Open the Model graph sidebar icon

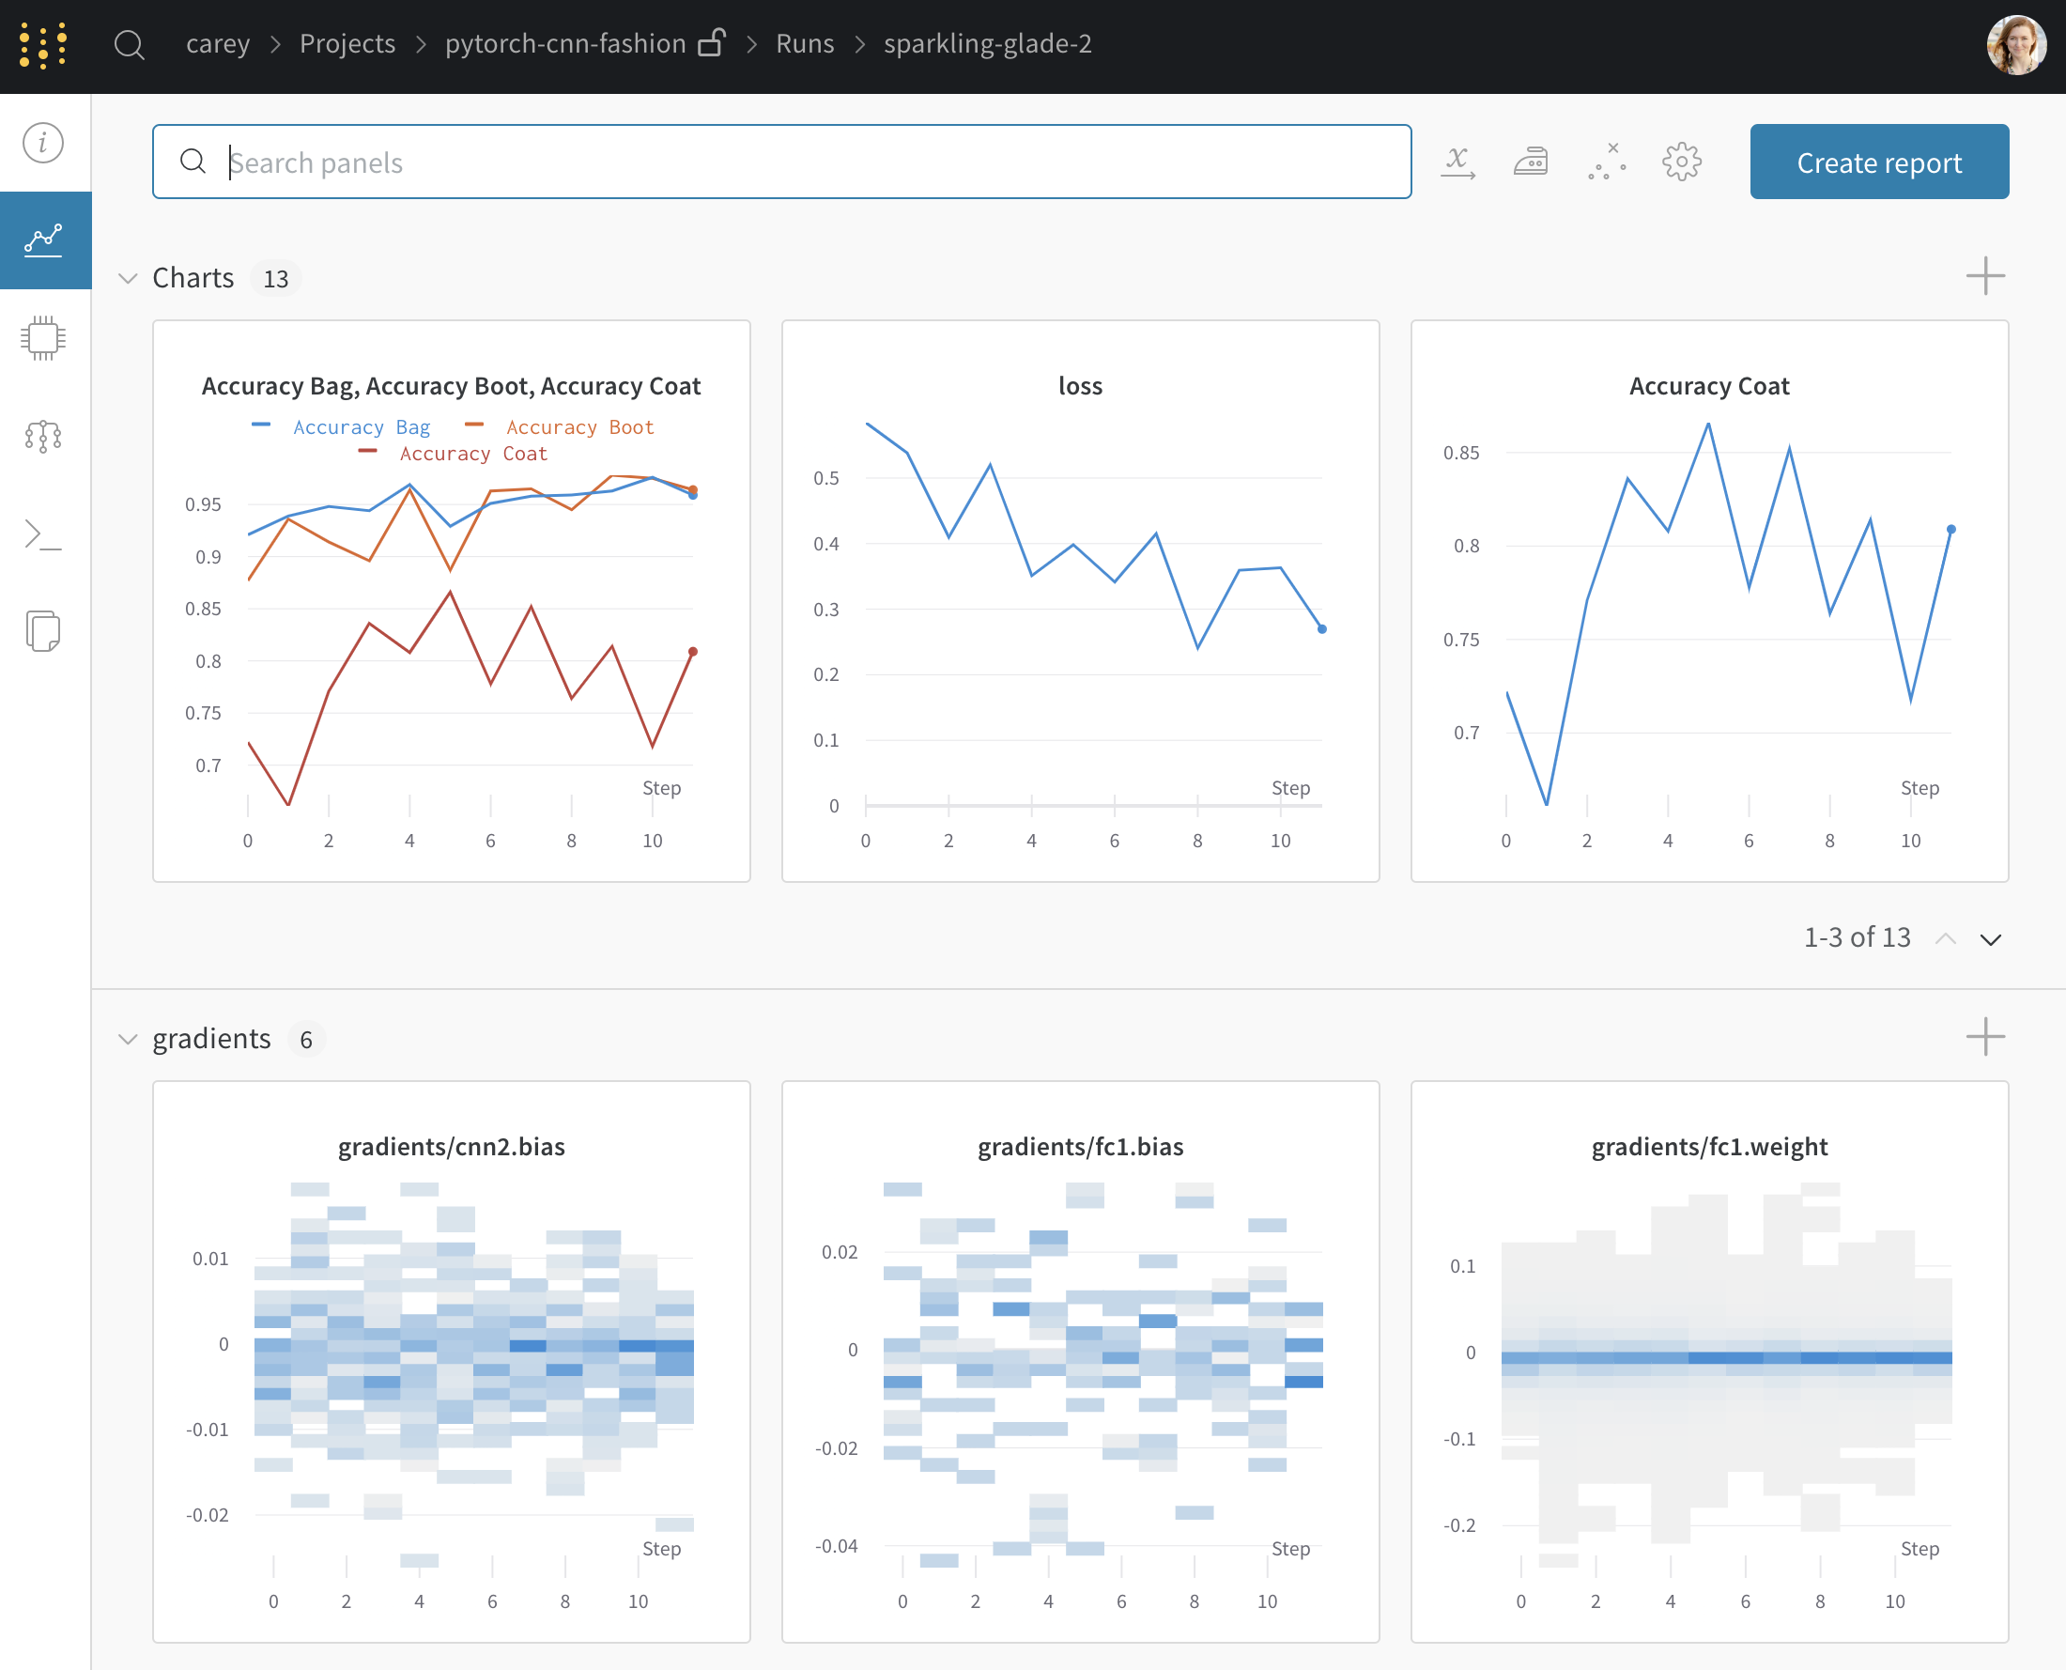[x=43, y=437]
